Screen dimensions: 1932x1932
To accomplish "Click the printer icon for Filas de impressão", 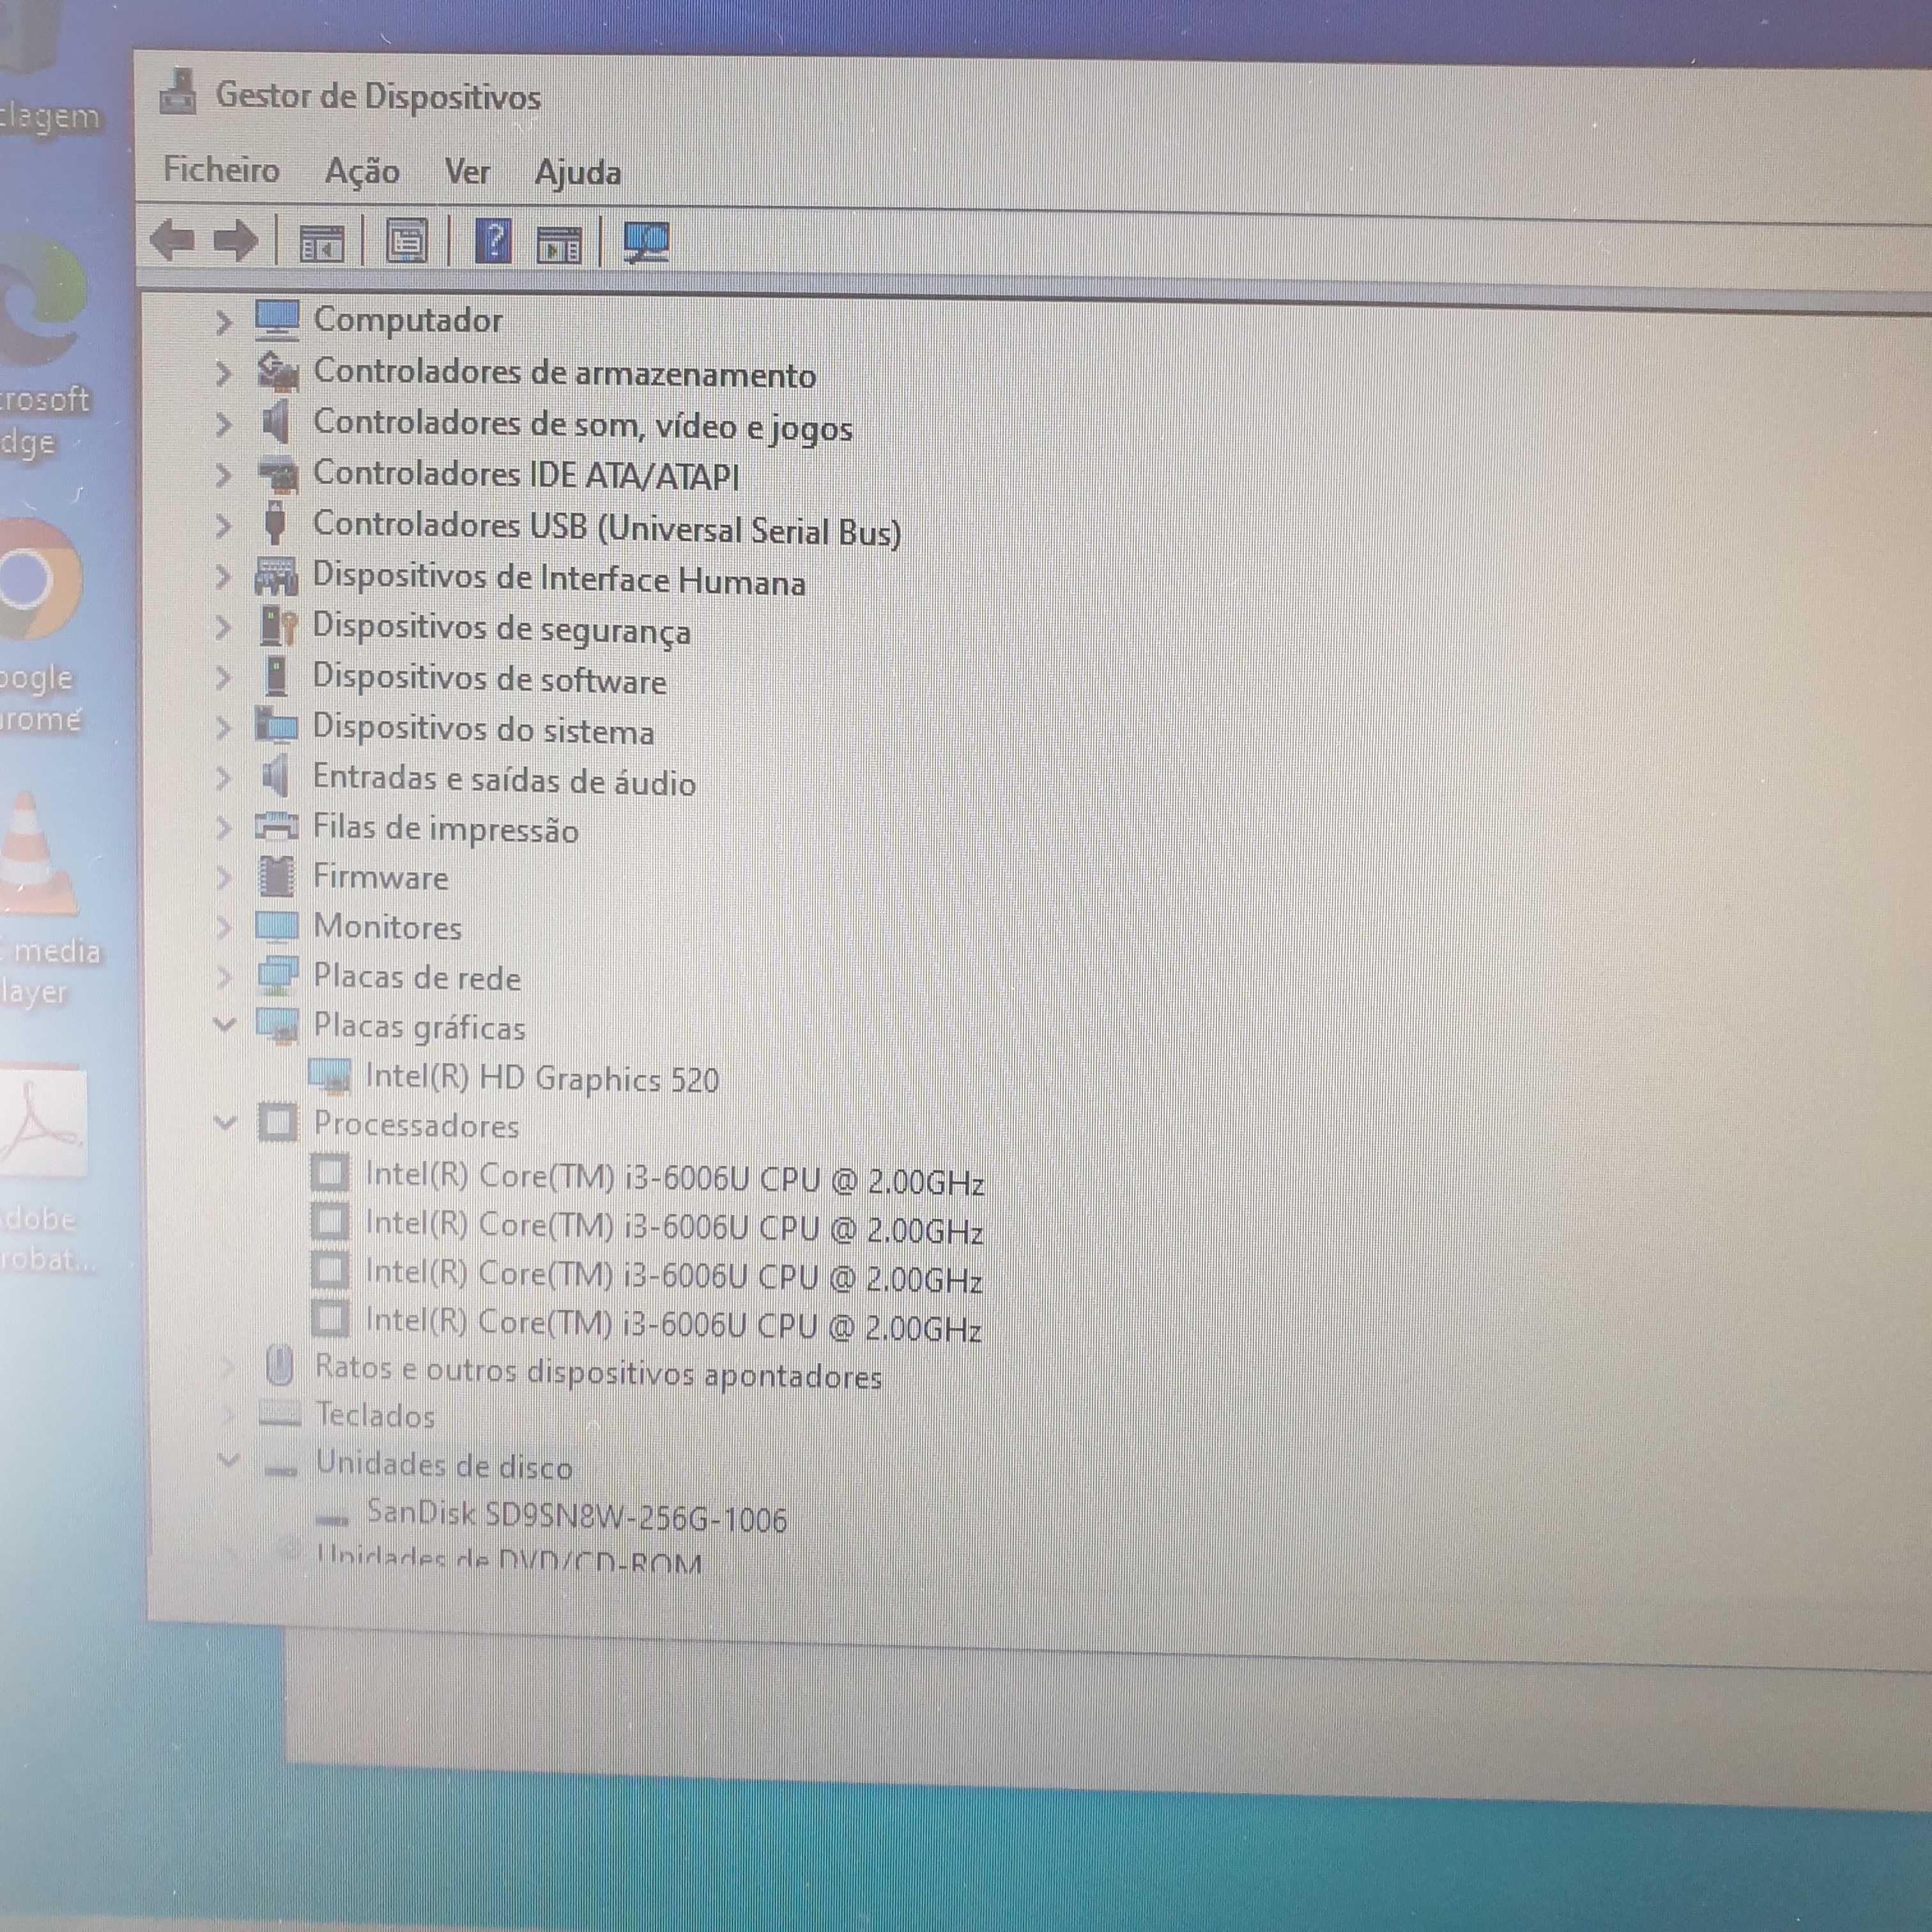I will click(x=276, y=827).
